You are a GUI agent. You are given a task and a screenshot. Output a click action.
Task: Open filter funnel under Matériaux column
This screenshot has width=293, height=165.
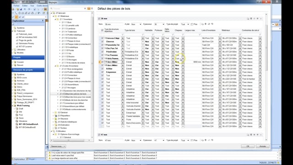click(240, 35)
